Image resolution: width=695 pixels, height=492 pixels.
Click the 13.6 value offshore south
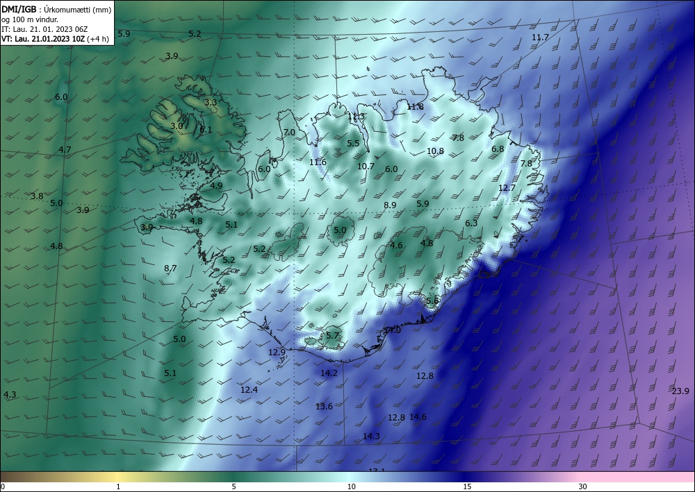(324, 406)
